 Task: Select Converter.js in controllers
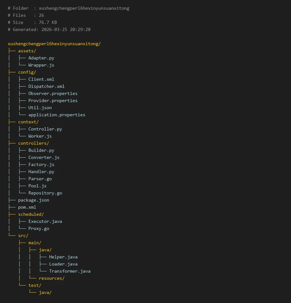(x=44, y=158)
